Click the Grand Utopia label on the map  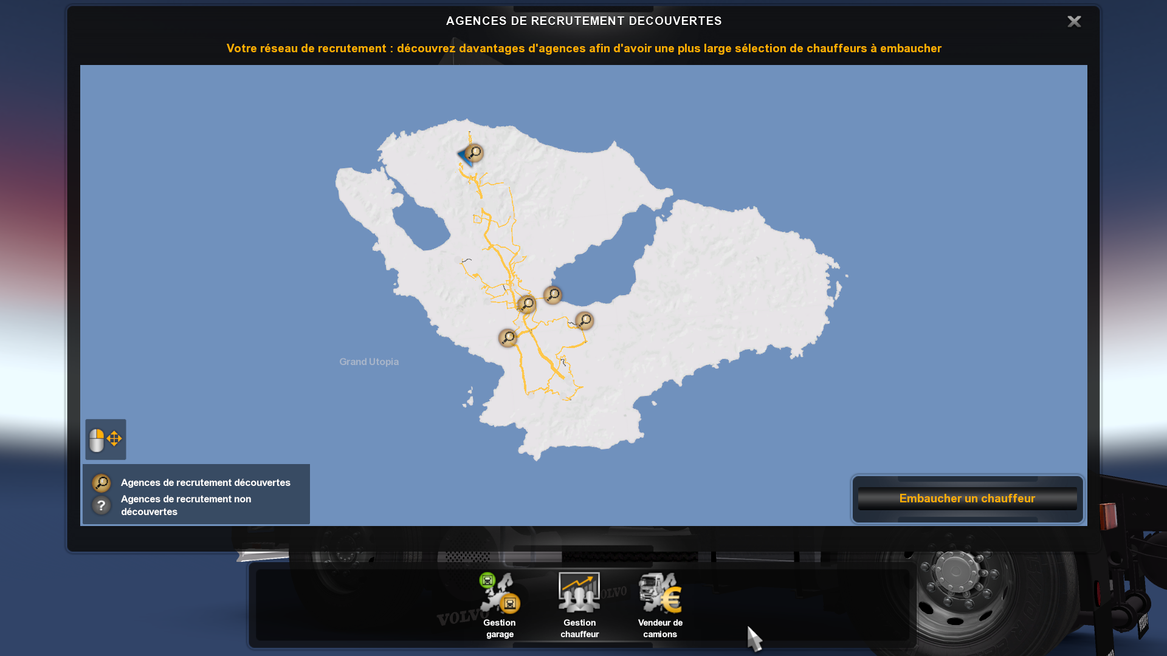(369, 361)
